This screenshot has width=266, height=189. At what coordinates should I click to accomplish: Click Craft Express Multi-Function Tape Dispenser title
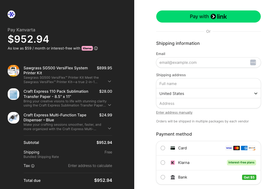point(55,117)
